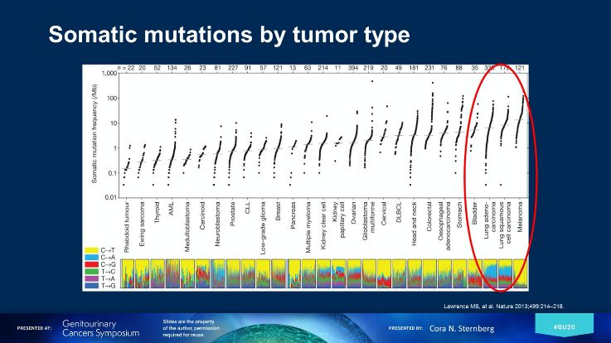Image resolution: width=611 pixels, height=343 pixels.
Task: Click the "Low-grade glioma" axis label
Action: click(x=263, y=228)
